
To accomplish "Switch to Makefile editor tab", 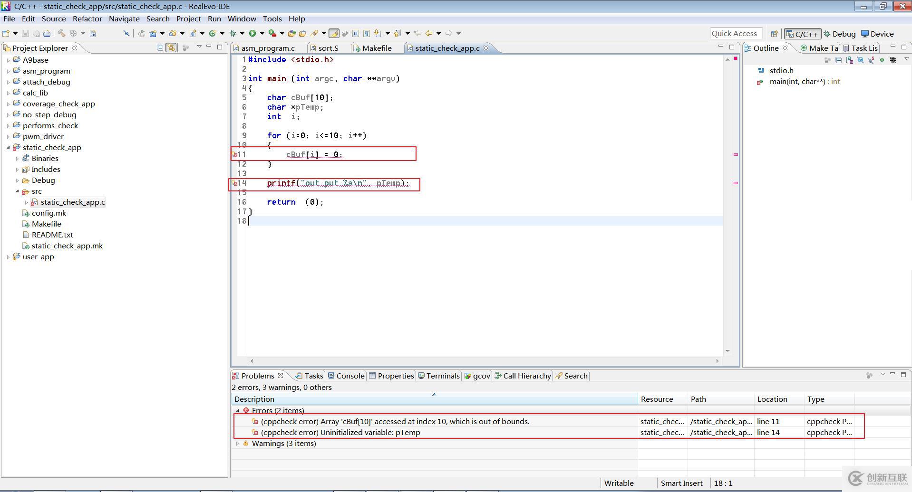I will pyautogui.click(x=377, y=48).
